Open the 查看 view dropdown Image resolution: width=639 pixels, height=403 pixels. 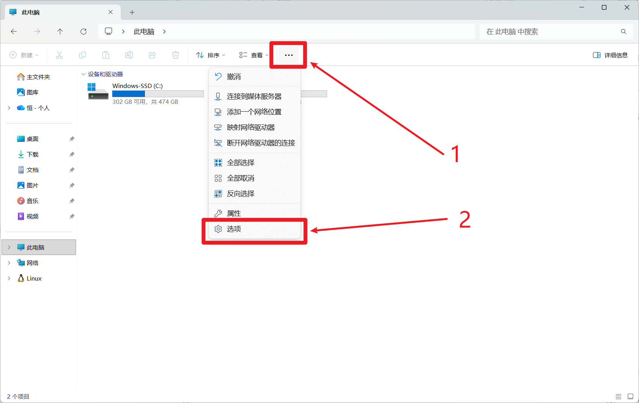click(254, 55)
